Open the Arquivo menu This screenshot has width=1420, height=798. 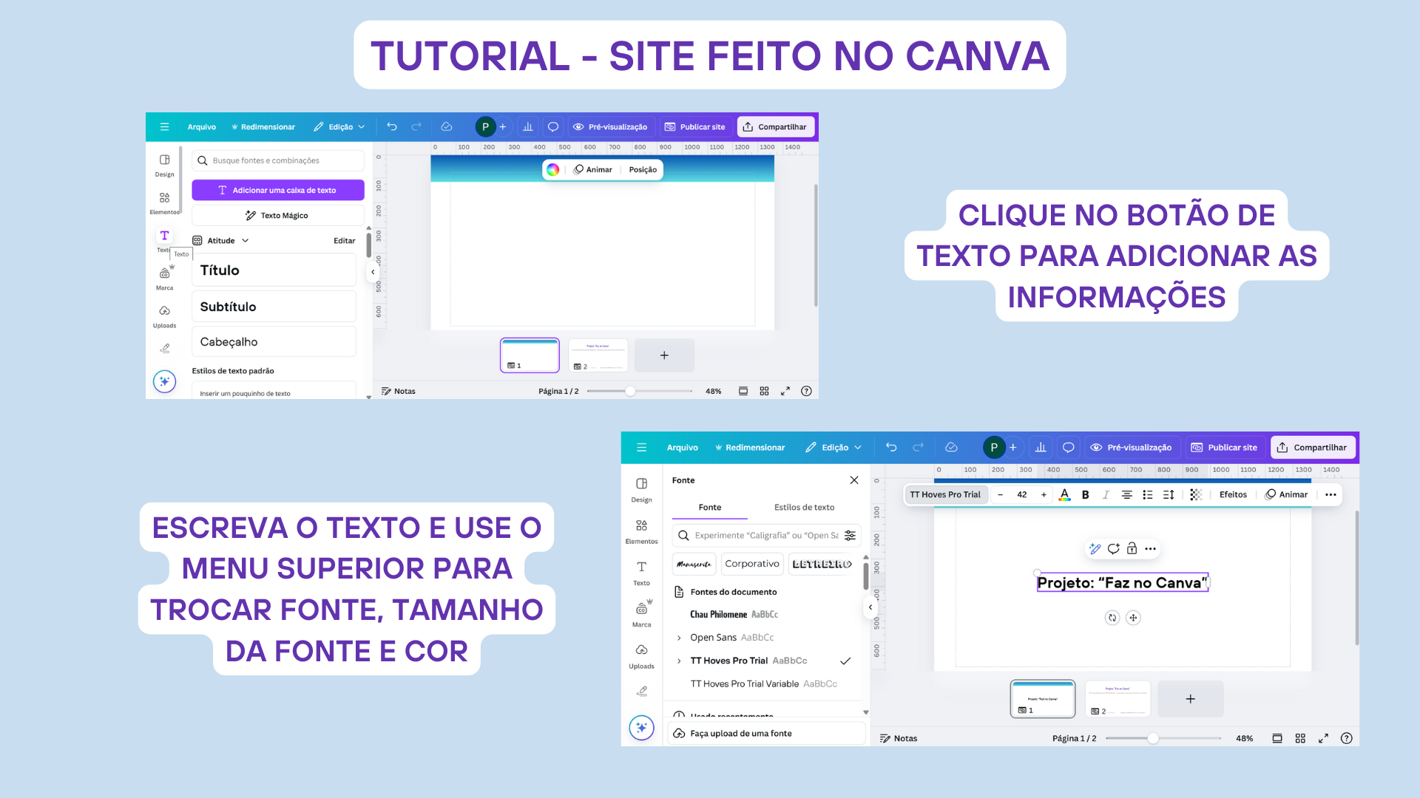click(x=201, y=126)
